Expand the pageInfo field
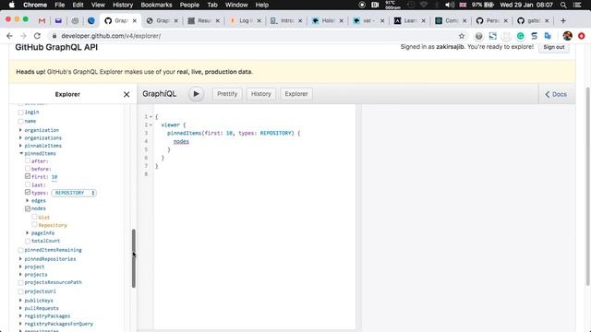591x332 pixels. tap(27, 233)
